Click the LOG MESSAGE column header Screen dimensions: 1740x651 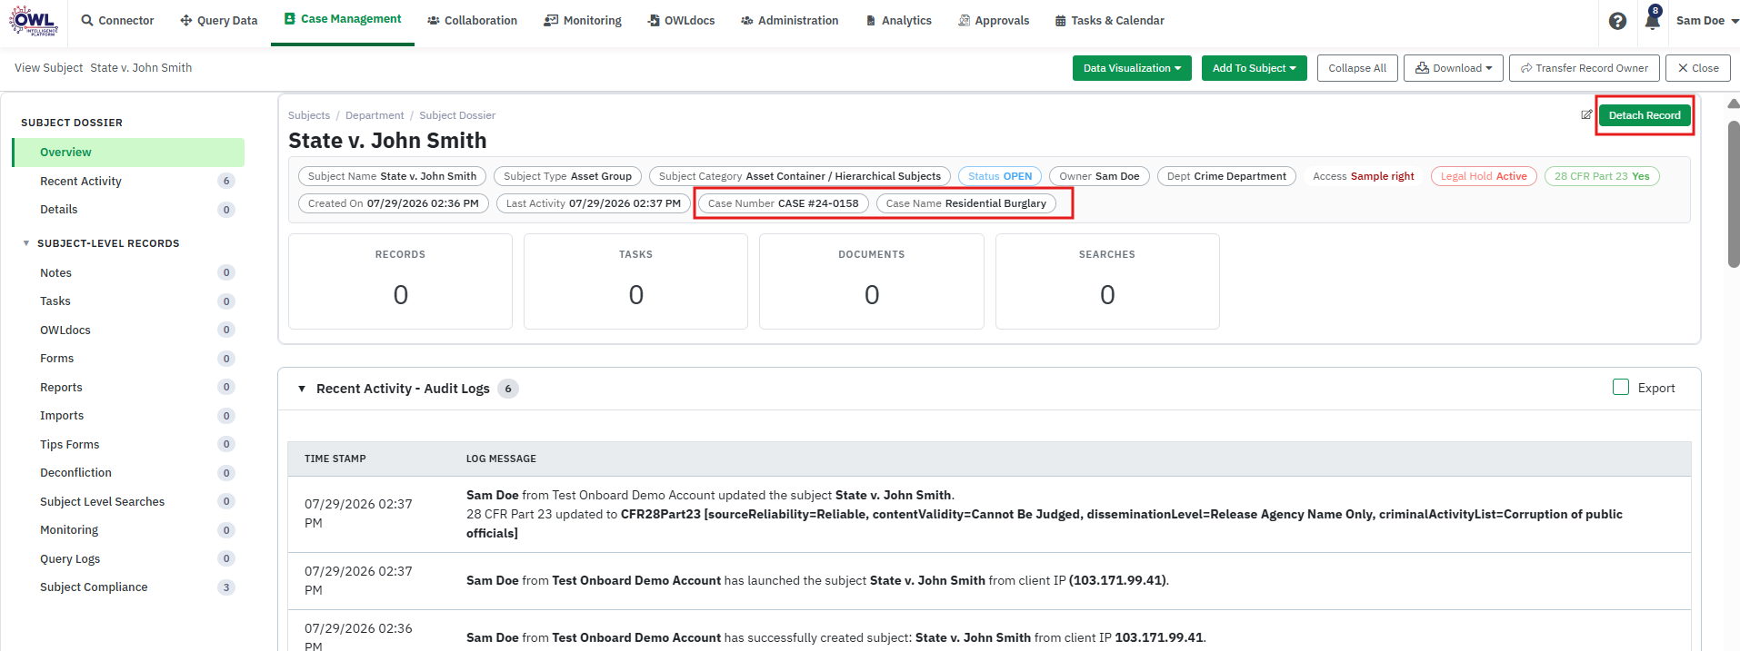click(x=501, y=459)
